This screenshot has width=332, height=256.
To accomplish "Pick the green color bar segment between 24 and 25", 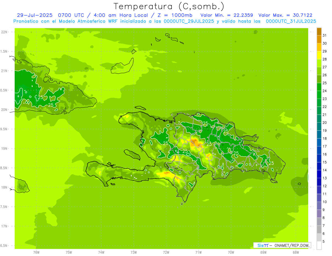I will click(x=319, y=87).
